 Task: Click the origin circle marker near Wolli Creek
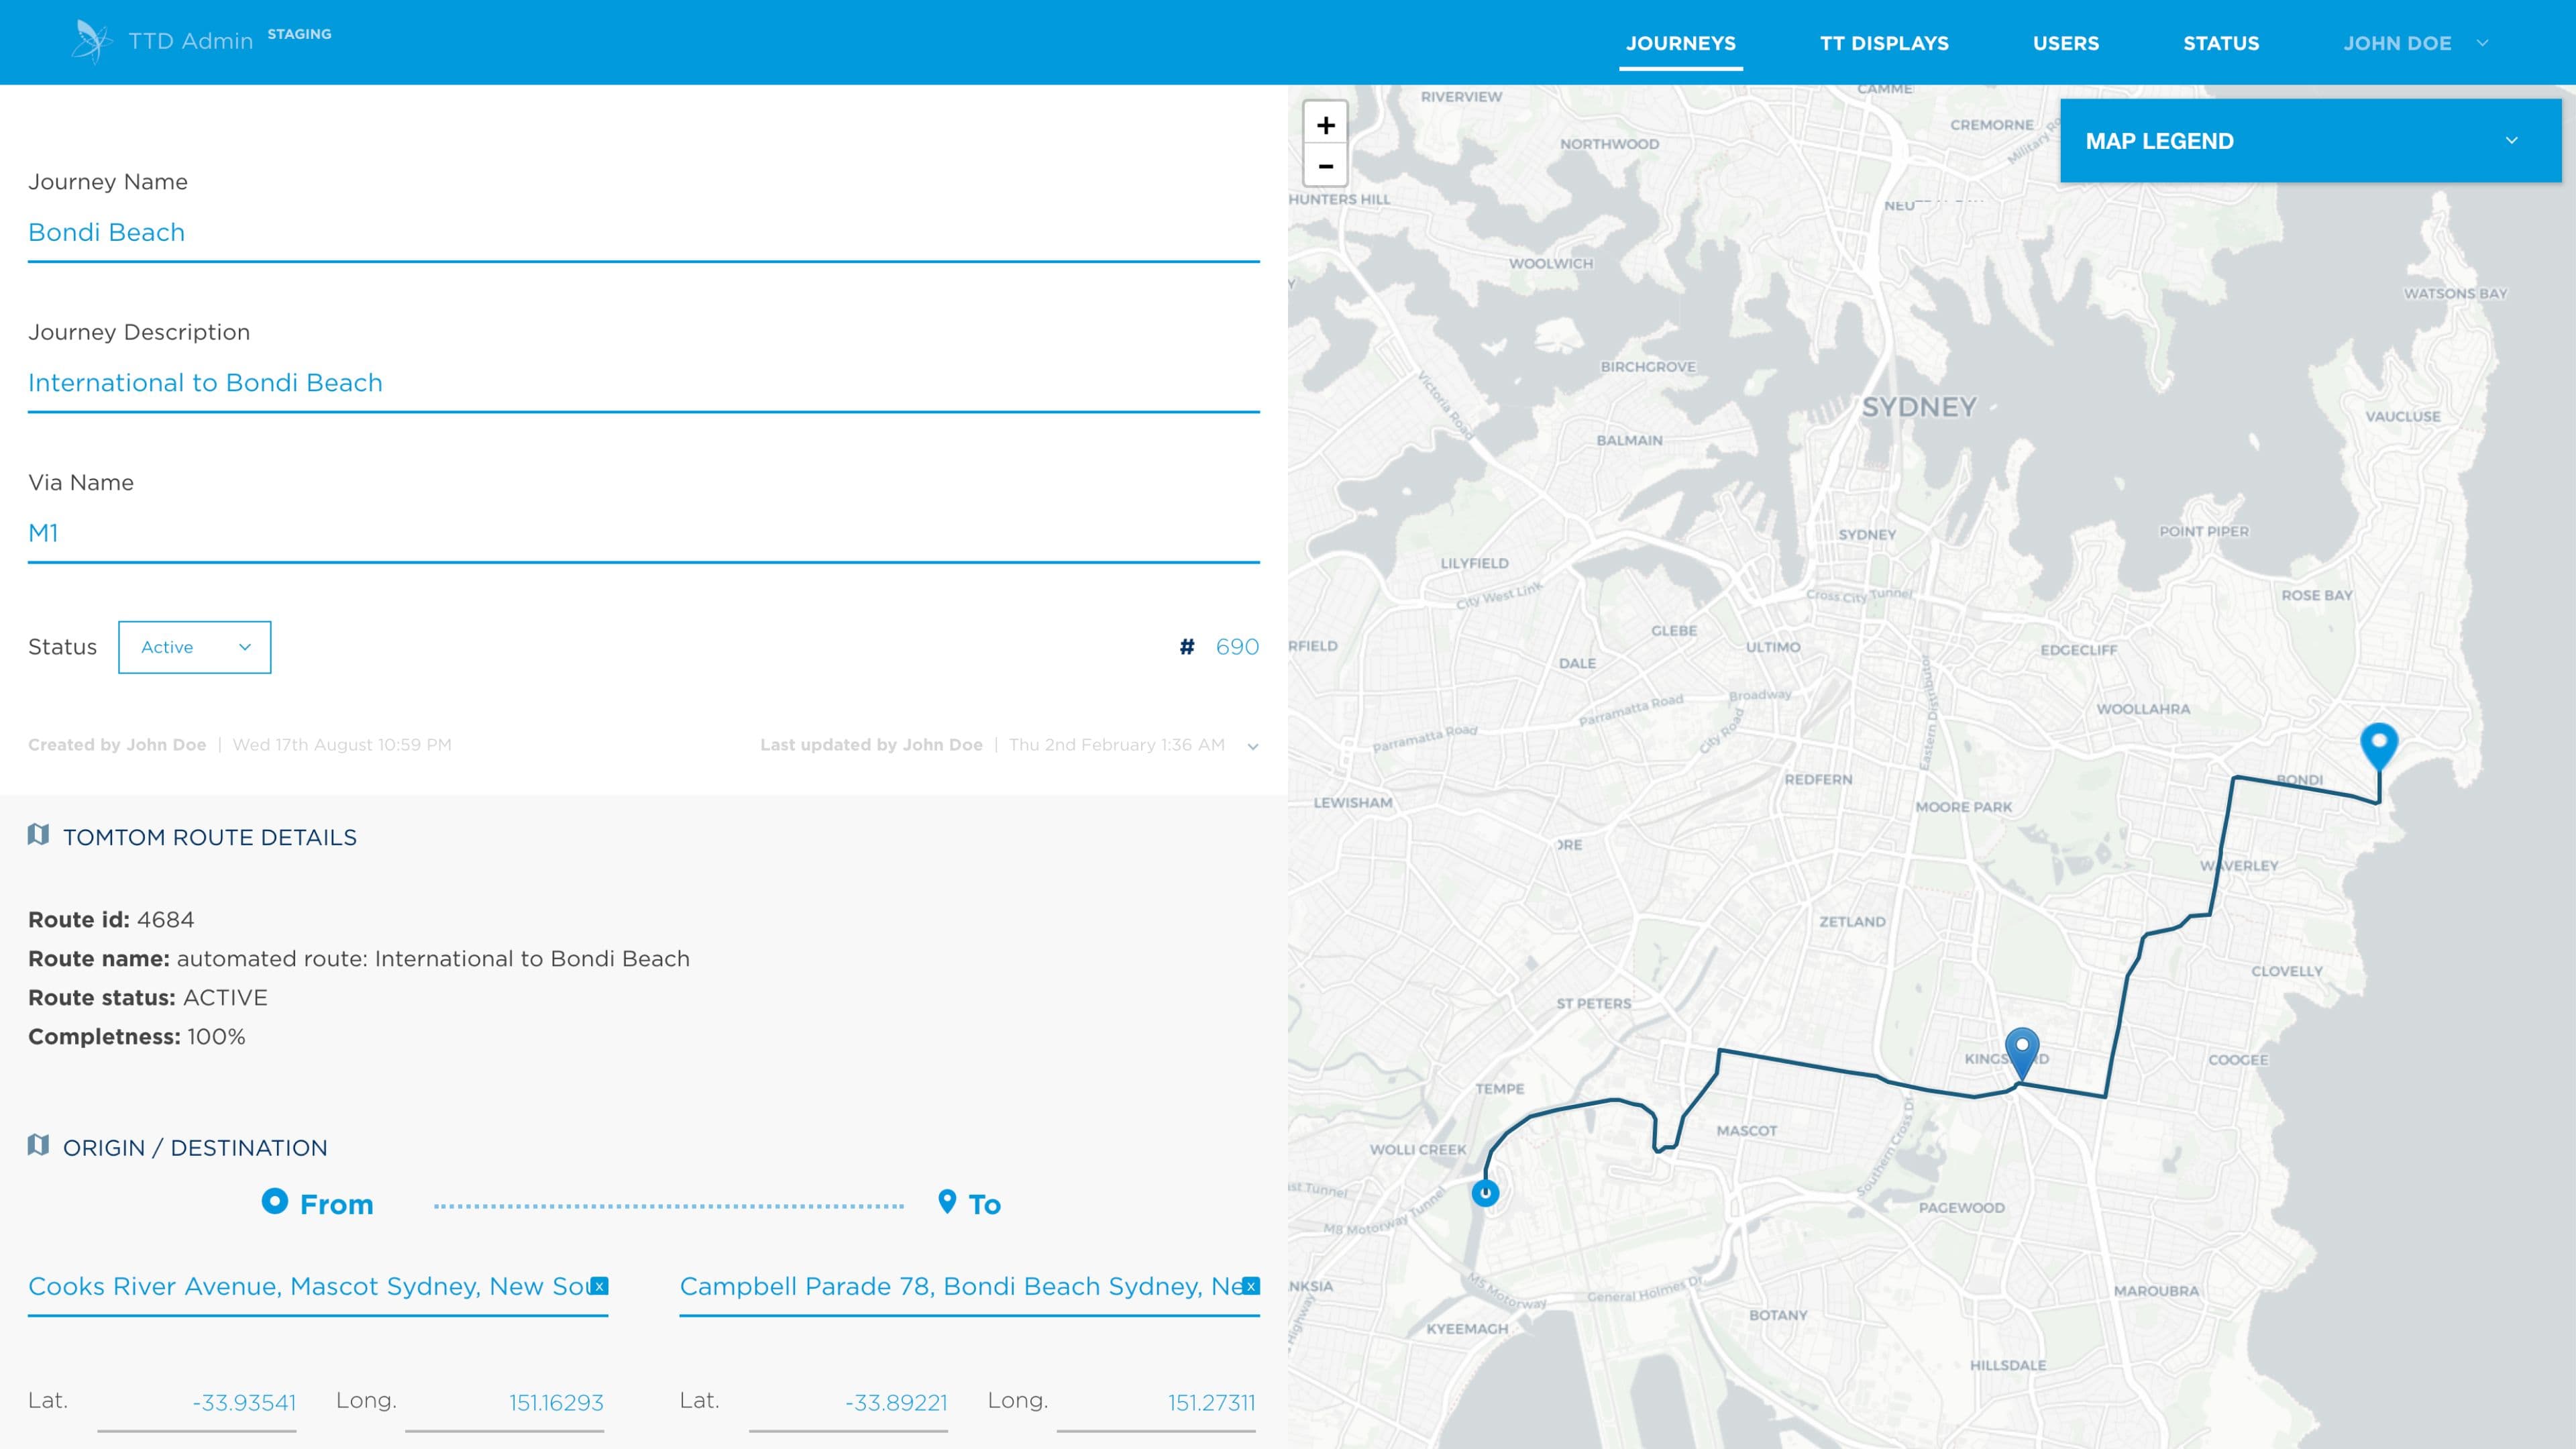click(x=1485, y=1192)
